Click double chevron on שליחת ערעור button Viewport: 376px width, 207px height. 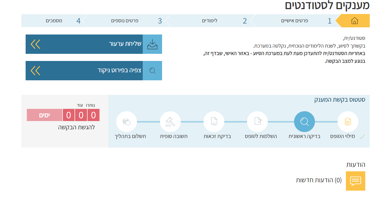coord(35,44)
